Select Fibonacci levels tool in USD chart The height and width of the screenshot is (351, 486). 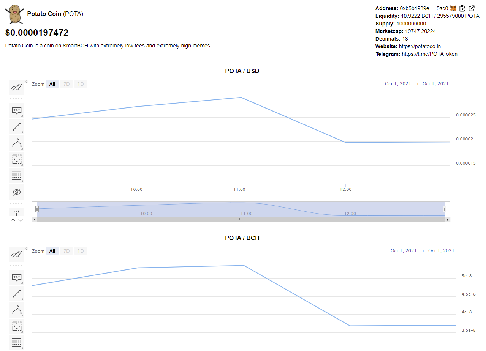[x=17, y=176]
